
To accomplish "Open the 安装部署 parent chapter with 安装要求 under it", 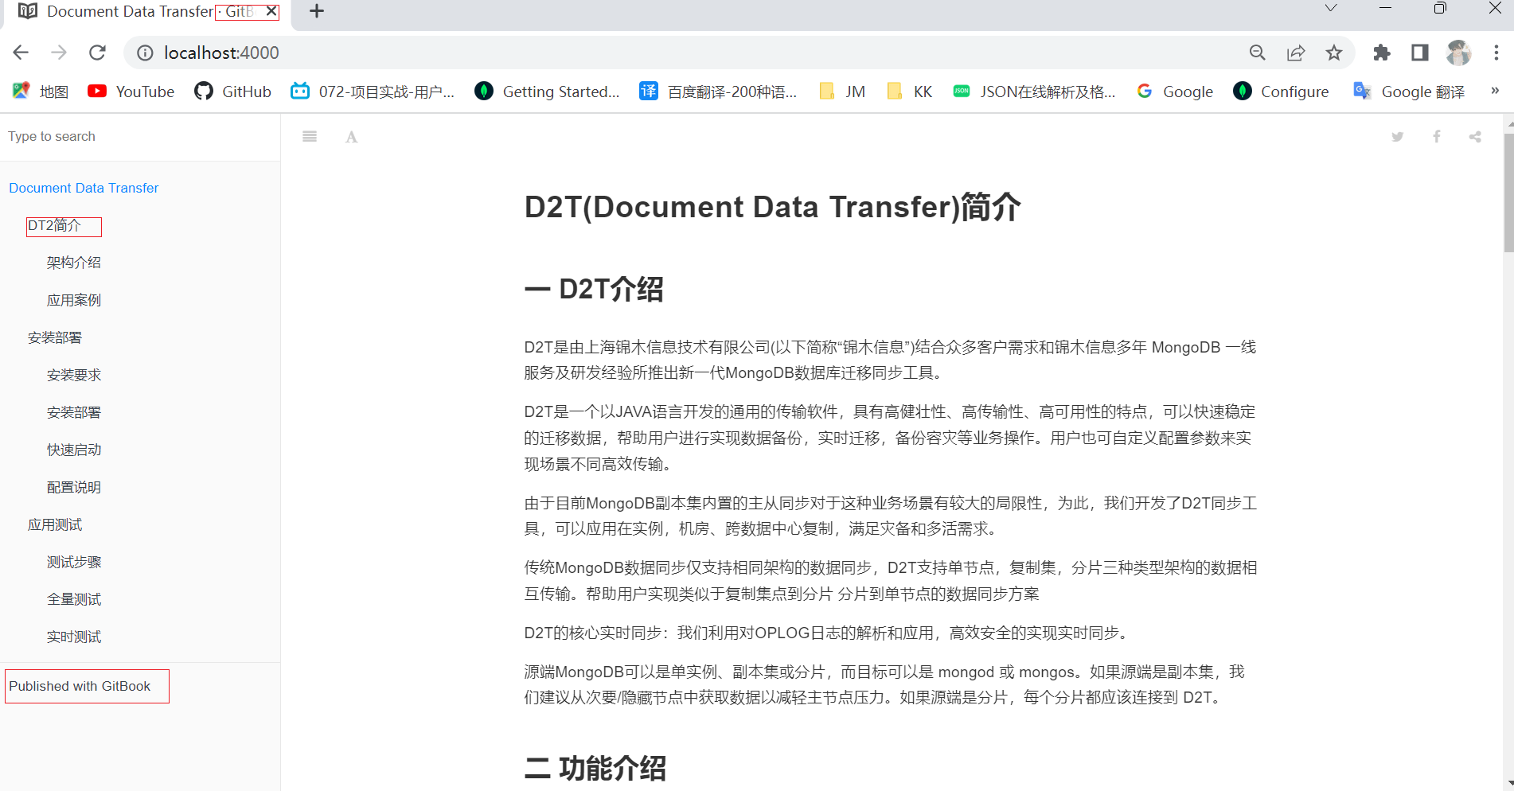I will [x=55, y=337].
